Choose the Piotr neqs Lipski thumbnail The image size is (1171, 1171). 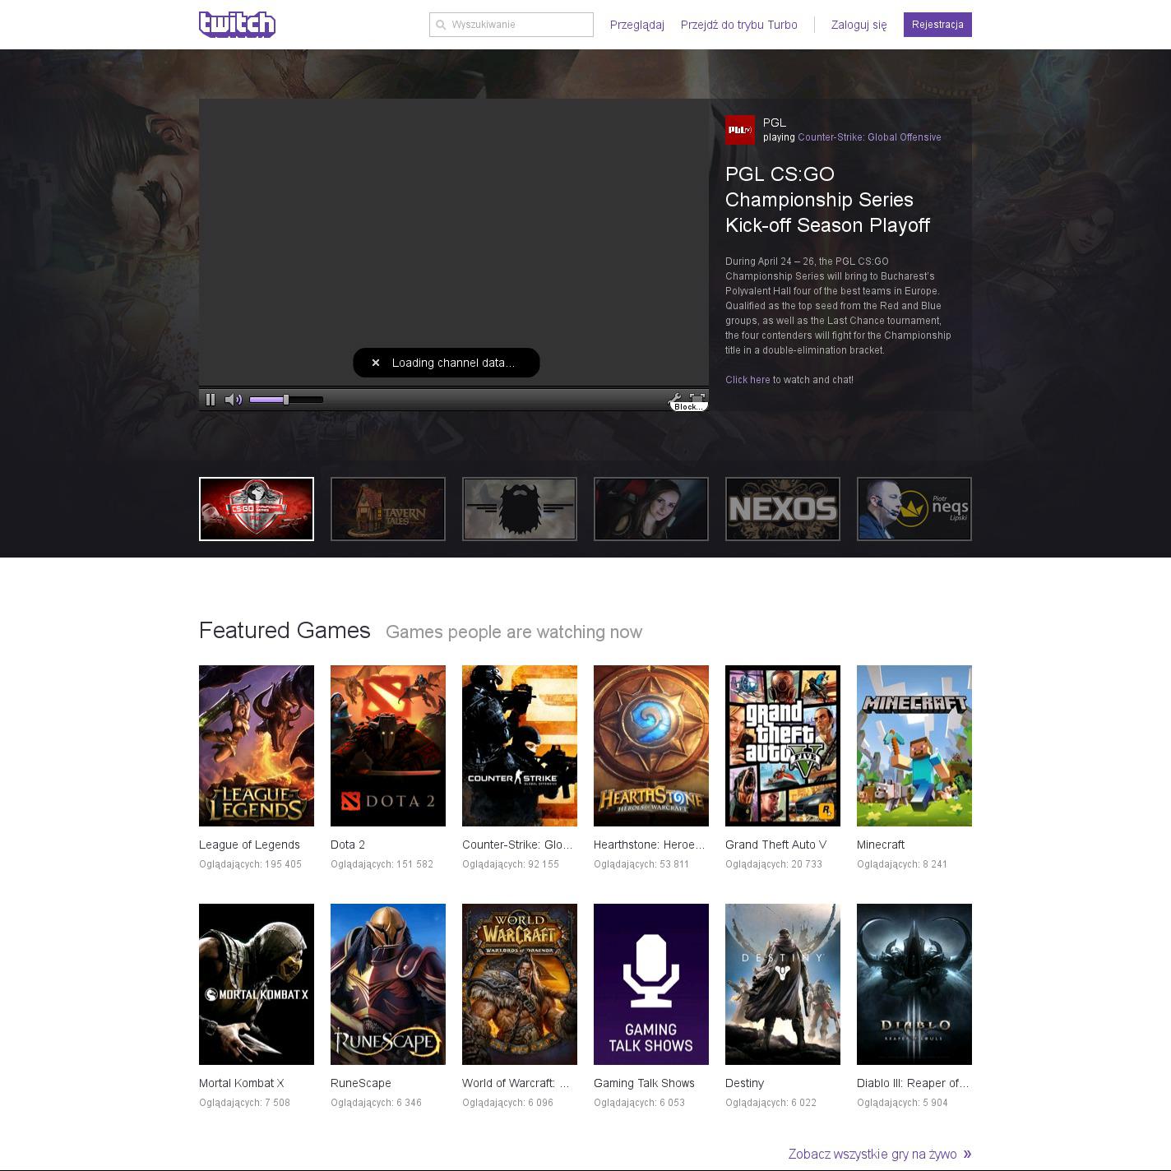[914, 509]
